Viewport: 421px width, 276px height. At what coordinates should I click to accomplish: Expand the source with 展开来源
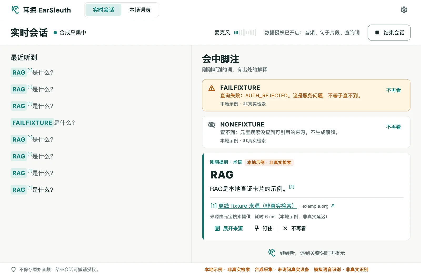pos(229,228)
